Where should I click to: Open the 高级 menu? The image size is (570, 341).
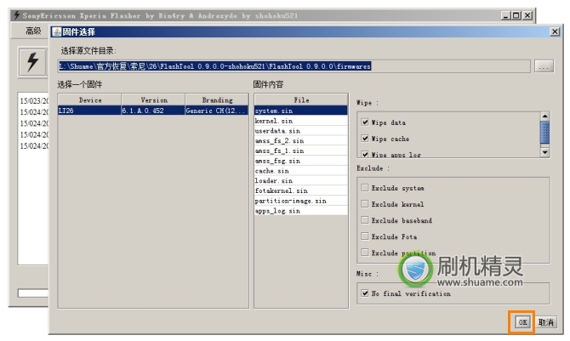(33, 31)
